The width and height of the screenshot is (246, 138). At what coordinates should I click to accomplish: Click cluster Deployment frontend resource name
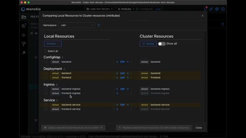155,77
